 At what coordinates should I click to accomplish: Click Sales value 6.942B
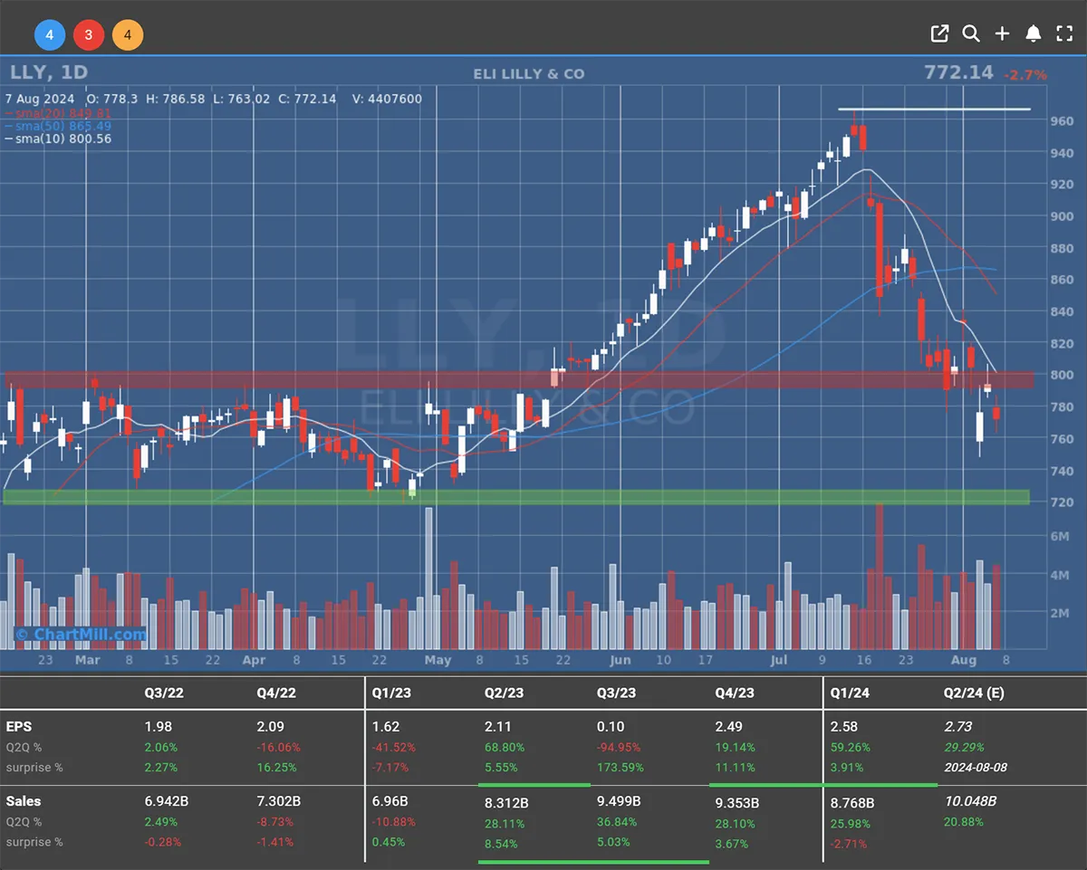point(165,801)
